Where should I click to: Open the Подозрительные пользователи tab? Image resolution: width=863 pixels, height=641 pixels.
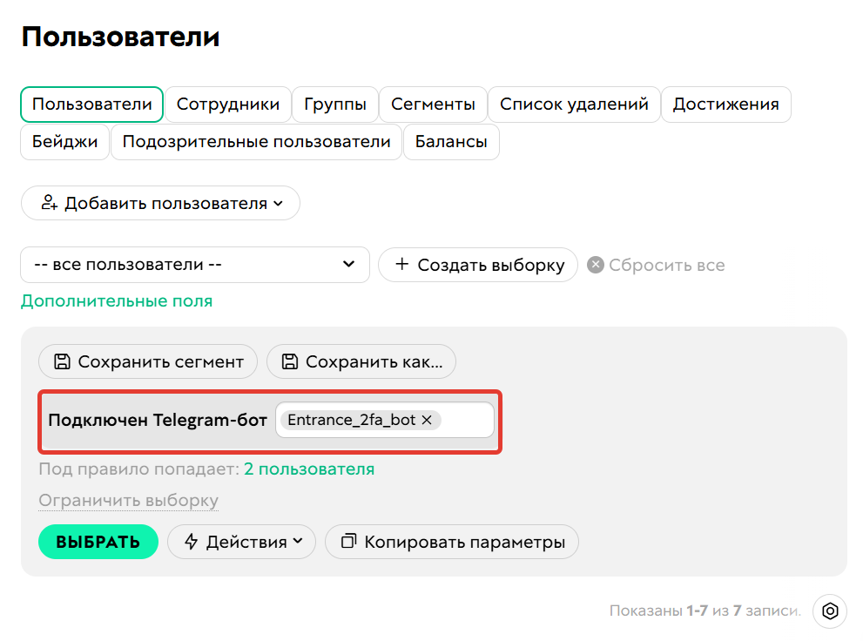[256, 140]
